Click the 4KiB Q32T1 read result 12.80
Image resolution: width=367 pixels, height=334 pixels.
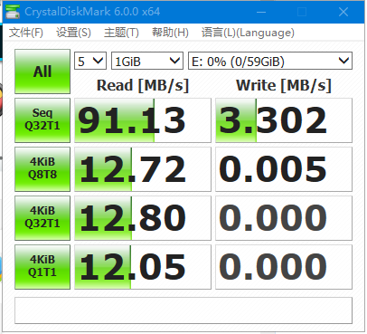tap(143, 218)
